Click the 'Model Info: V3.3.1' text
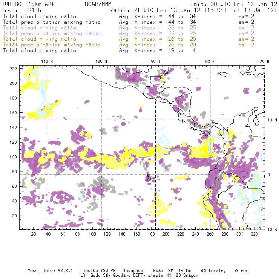Image resolution: width=279 pixels, height=279 pixels. (x=50, y=271)
